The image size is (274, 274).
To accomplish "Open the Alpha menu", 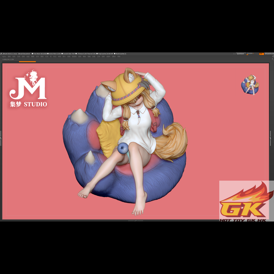I will [4, 56].
